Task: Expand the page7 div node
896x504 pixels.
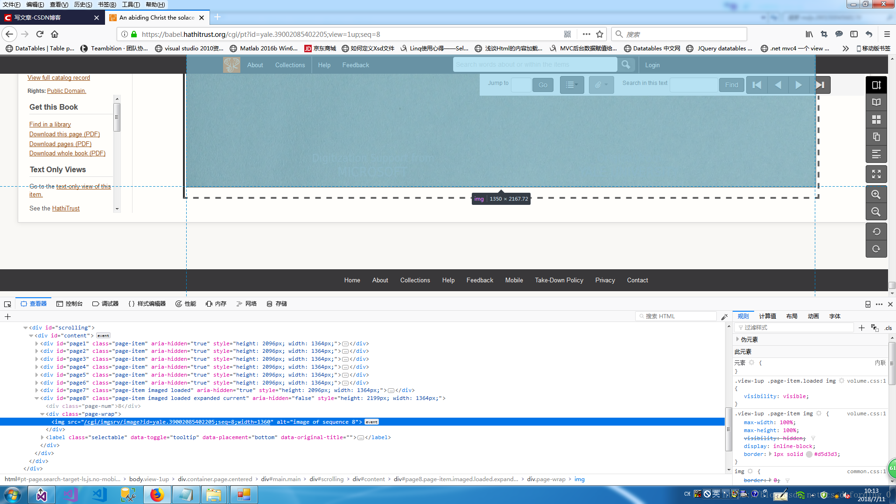Action: [37, 391]
